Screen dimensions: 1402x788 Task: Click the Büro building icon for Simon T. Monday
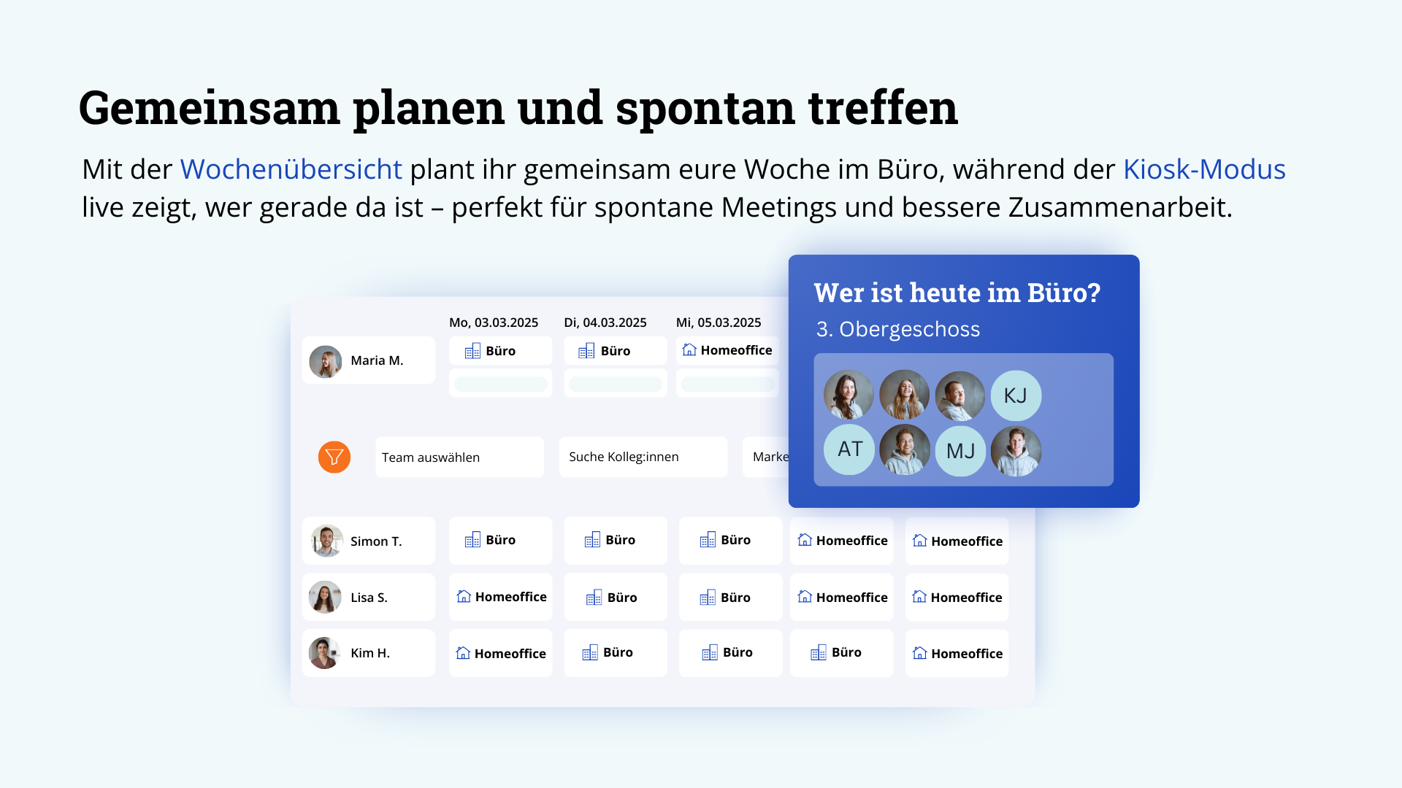pyautogui.click(x=472, y=540)
